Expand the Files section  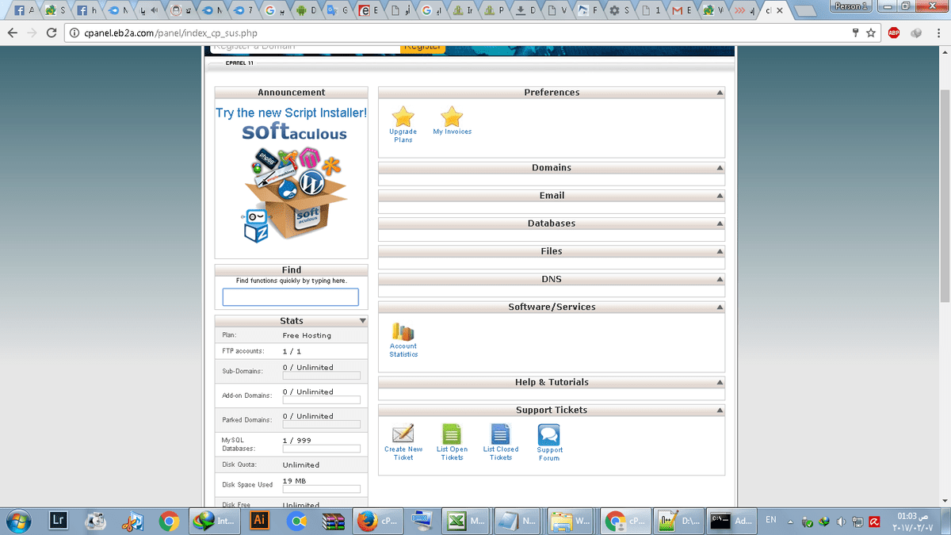click(720, 251)
